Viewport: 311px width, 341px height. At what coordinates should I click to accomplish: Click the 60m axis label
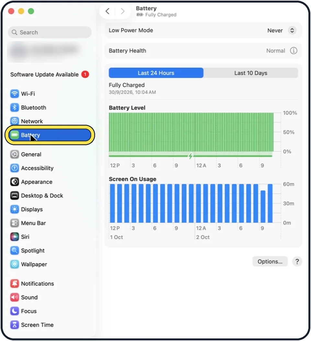[289, 184]
